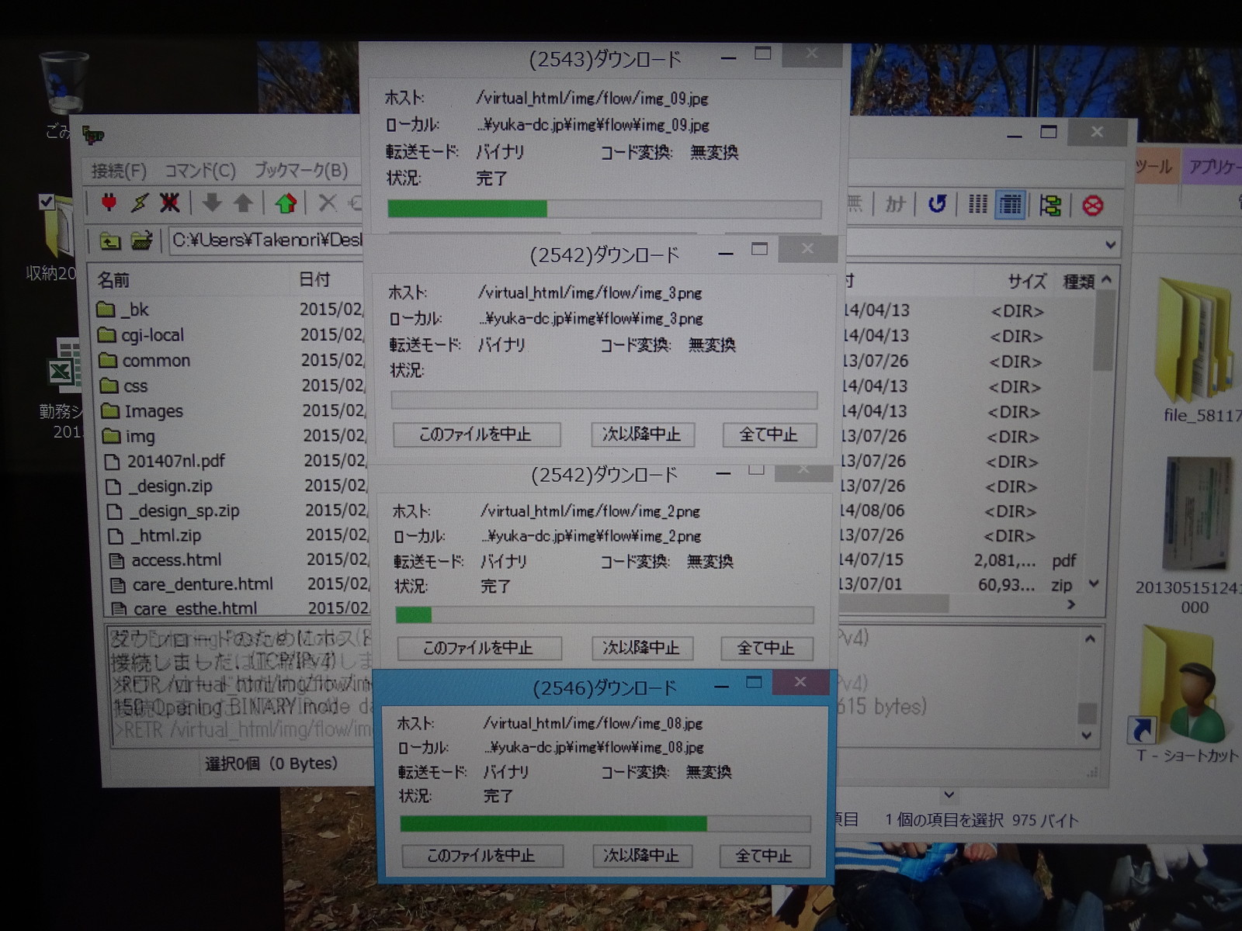Click the green arrow Mirror Upload icon
This screenshot has height=931, width=1242.
pos(286,203)
